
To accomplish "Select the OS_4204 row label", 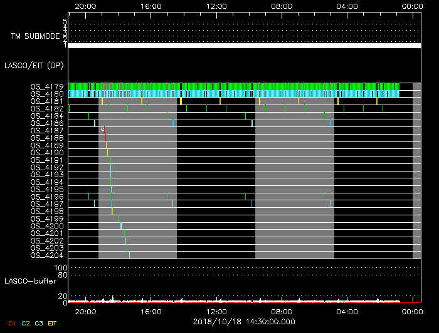I will (46, 255).
